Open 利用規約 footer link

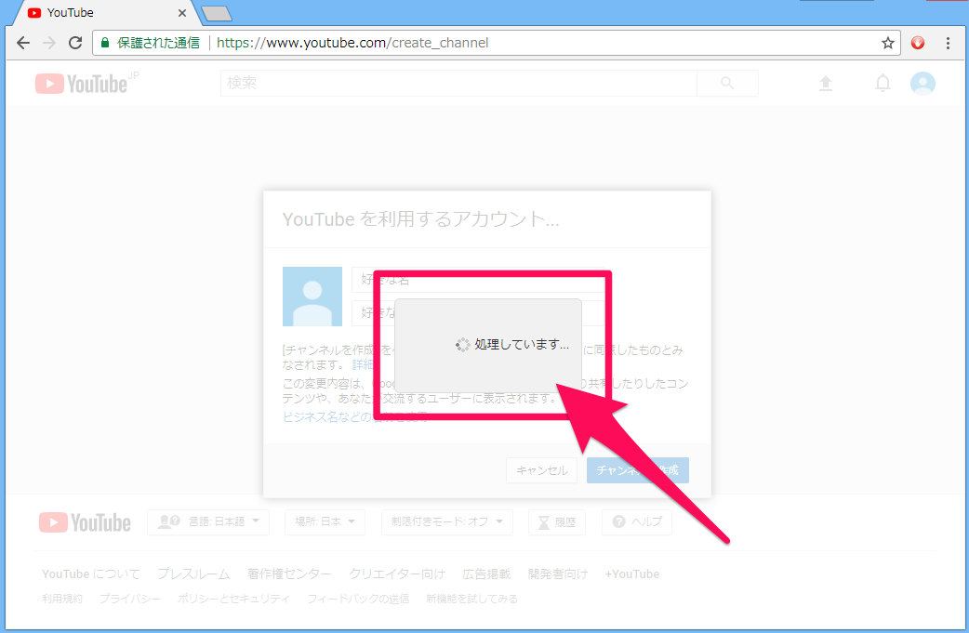click(61, 599)
